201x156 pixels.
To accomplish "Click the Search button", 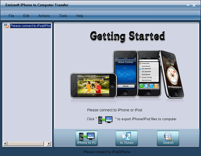I will [168, 138].
